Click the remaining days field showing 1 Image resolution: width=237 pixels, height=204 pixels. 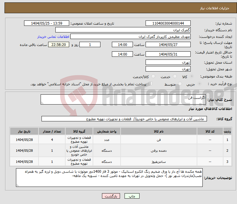(90, 44)
